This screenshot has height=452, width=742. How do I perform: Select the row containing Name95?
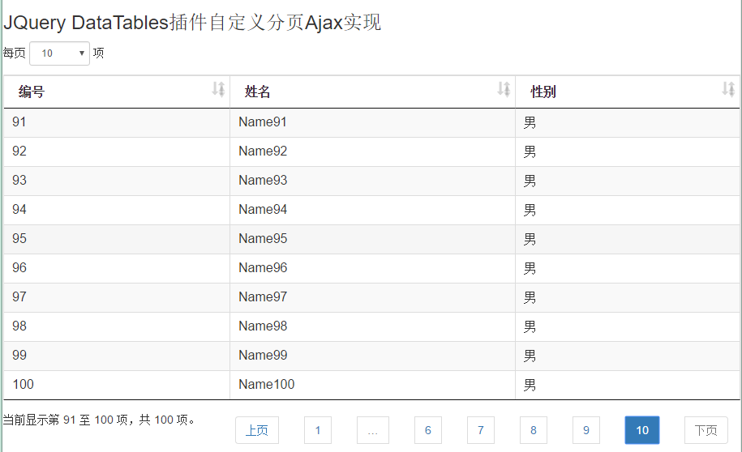pos(263,239)
